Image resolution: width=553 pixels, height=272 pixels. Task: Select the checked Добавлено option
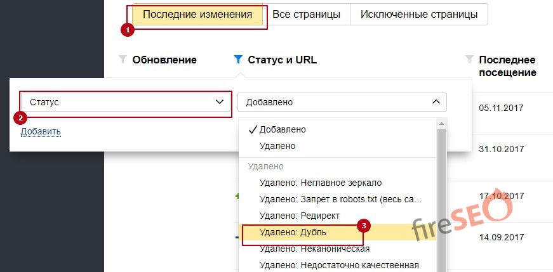click(338, 129)
